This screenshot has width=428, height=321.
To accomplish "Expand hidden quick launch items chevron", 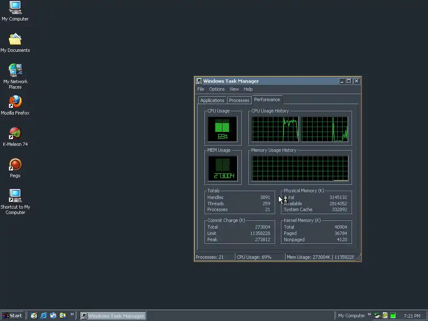I will point(72,314).
